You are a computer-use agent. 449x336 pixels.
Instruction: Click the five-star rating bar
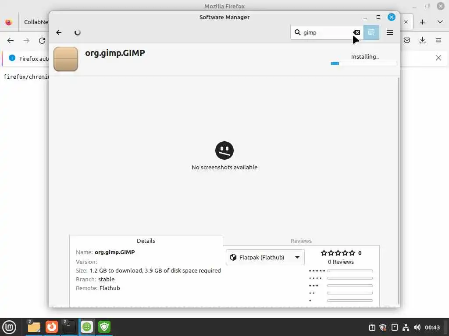(x=350, y=270)
